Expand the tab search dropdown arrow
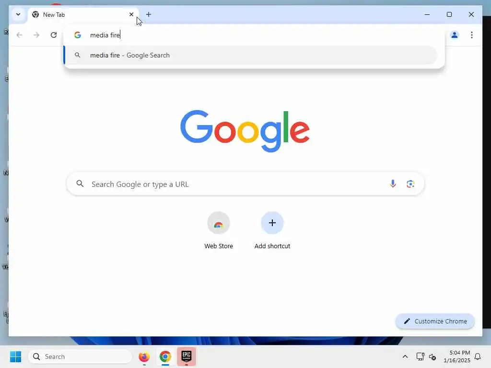 click(x=18, y=14)
